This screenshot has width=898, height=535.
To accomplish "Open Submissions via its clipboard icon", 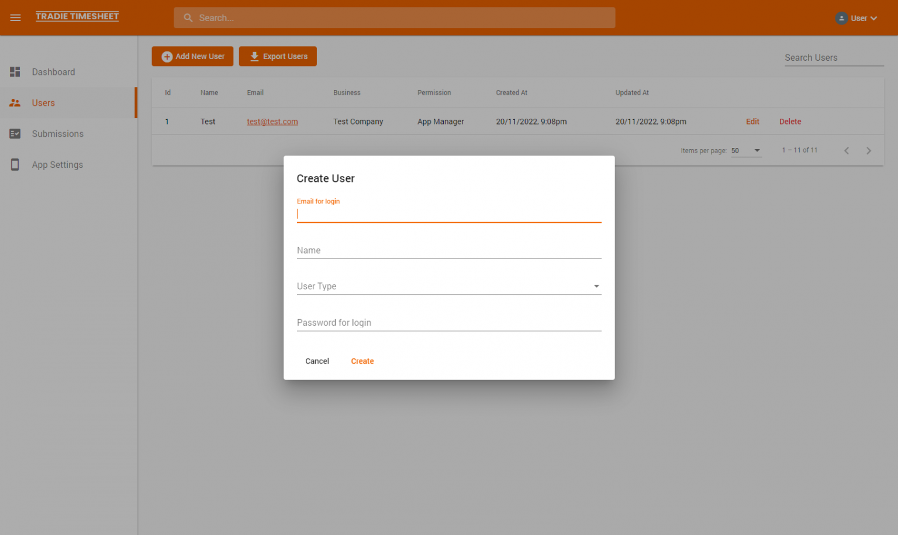I will point(15,133).
